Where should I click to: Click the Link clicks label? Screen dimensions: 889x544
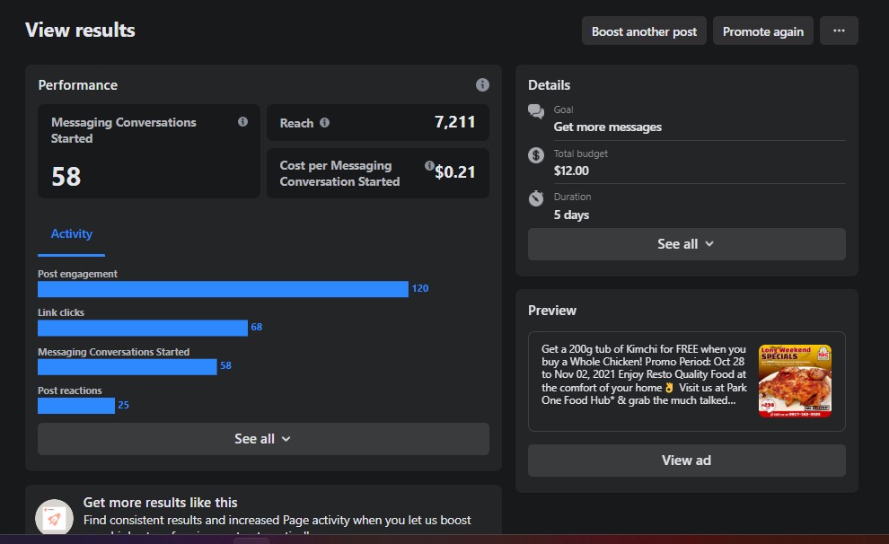coord(61,312)
